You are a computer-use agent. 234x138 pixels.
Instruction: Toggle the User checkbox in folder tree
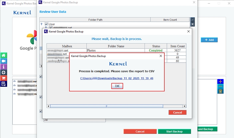click(46, 24)
